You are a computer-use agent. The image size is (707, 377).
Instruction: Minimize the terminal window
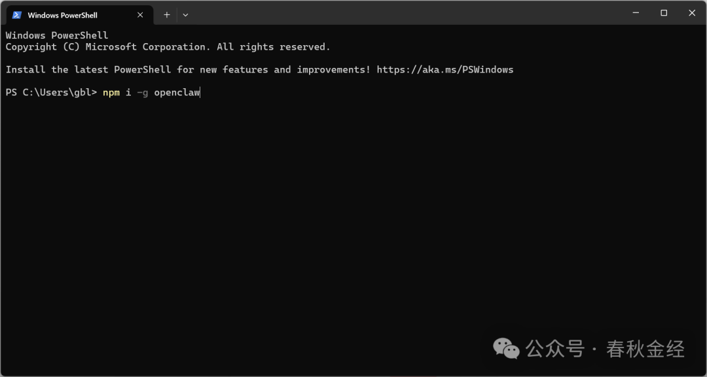[x=635, y=13]
